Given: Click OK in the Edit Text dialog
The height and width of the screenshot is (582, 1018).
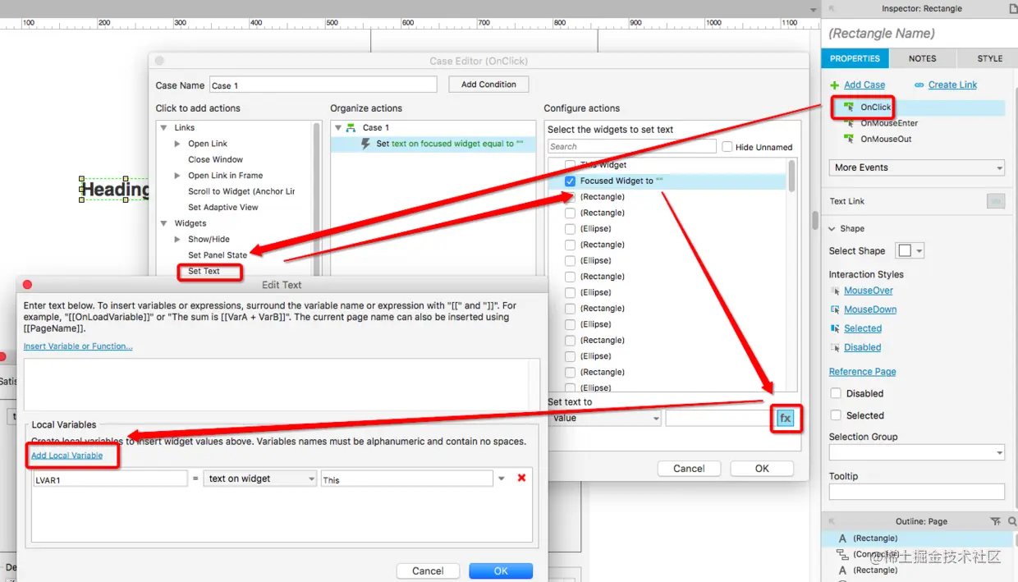Looking at the screenshot, I should click(501, 571).
